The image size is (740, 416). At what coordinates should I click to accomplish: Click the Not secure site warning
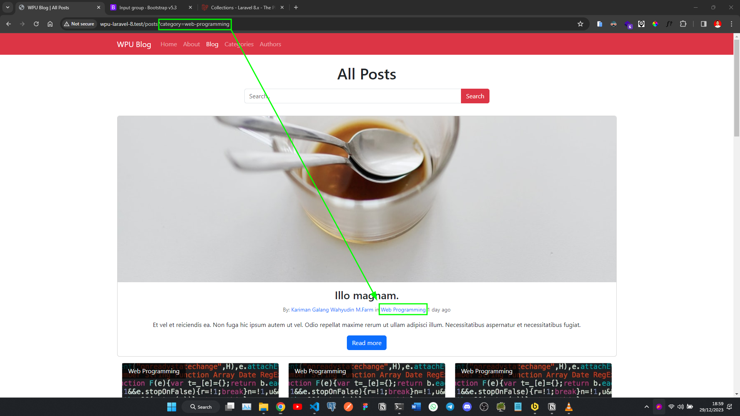(x=79, y=24)
